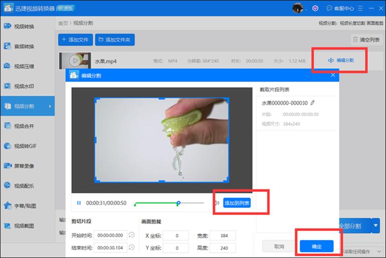Click the playback progress handle
The width and height of the screenshot is (386, 258).
[178, 203]
